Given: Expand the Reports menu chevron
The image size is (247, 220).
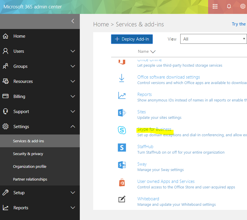Looking at the screenshot, I should 73,208.
